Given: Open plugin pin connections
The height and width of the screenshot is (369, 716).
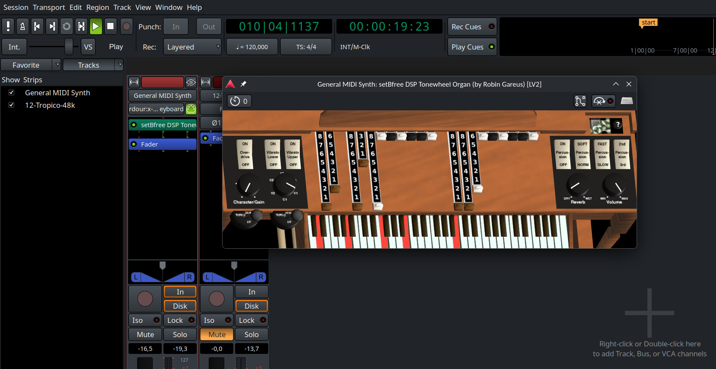Looking at the screenshot, I should pyautogui.click(x=580, y=101).
